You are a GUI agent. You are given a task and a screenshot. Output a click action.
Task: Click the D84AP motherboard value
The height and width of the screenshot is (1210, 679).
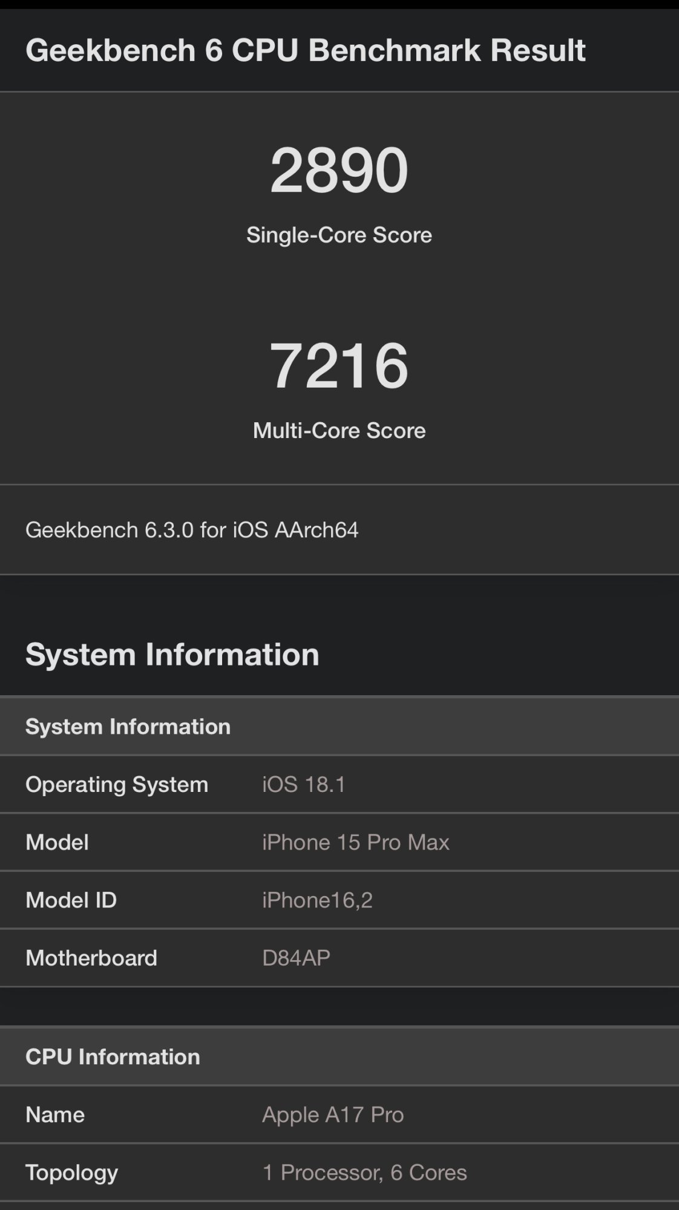296,958
